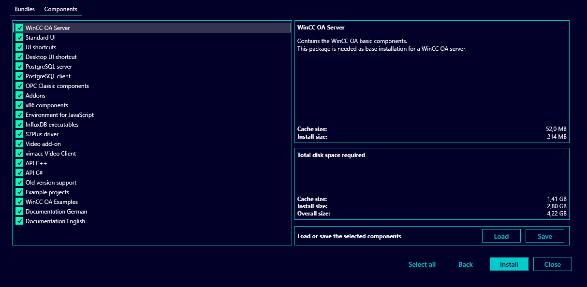This screenshot has width=587, height=287.
Task: Load a saved component selection
Action: pyautogui.click(x=501, y=236)
